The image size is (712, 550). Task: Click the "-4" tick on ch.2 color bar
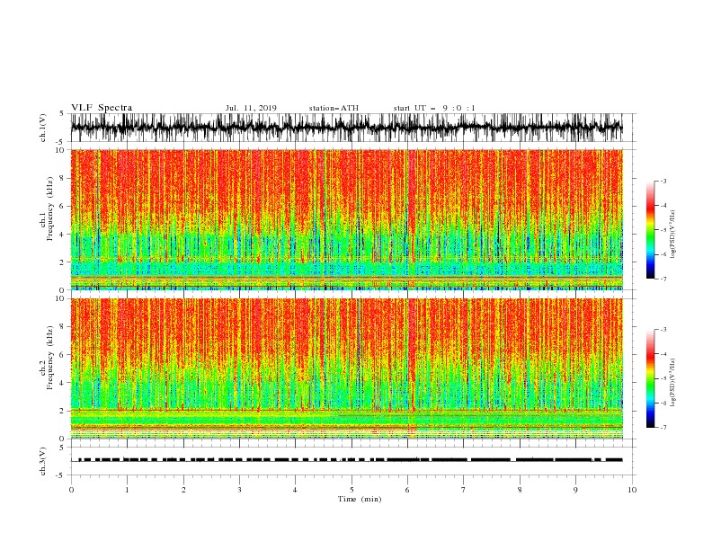[x=663, y=354]
